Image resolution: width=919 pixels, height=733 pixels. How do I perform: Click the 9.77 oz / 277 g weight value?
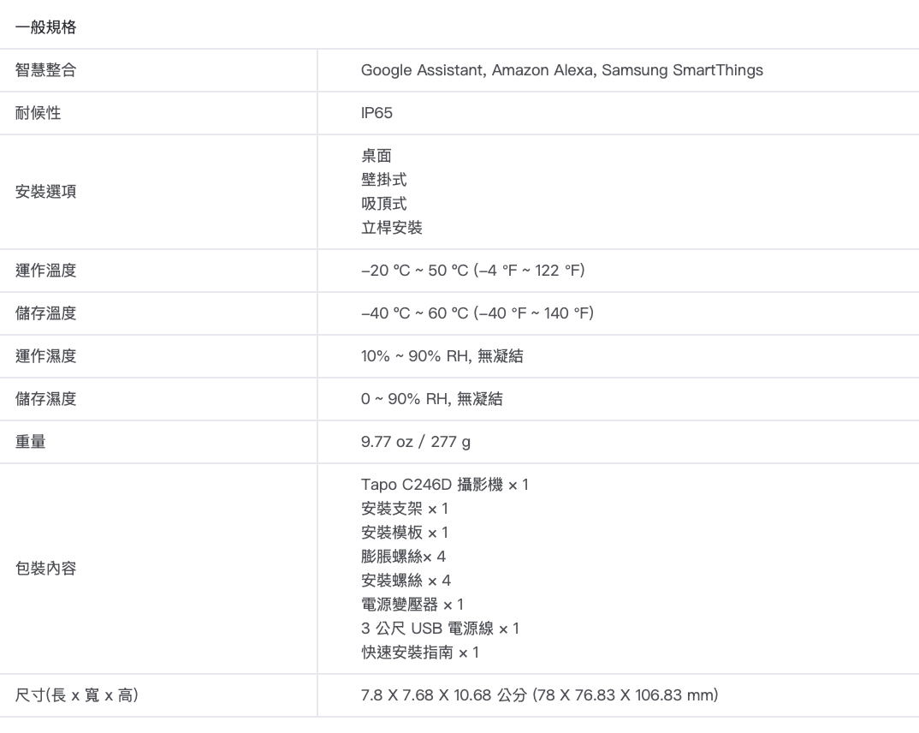tap(416, 442)
